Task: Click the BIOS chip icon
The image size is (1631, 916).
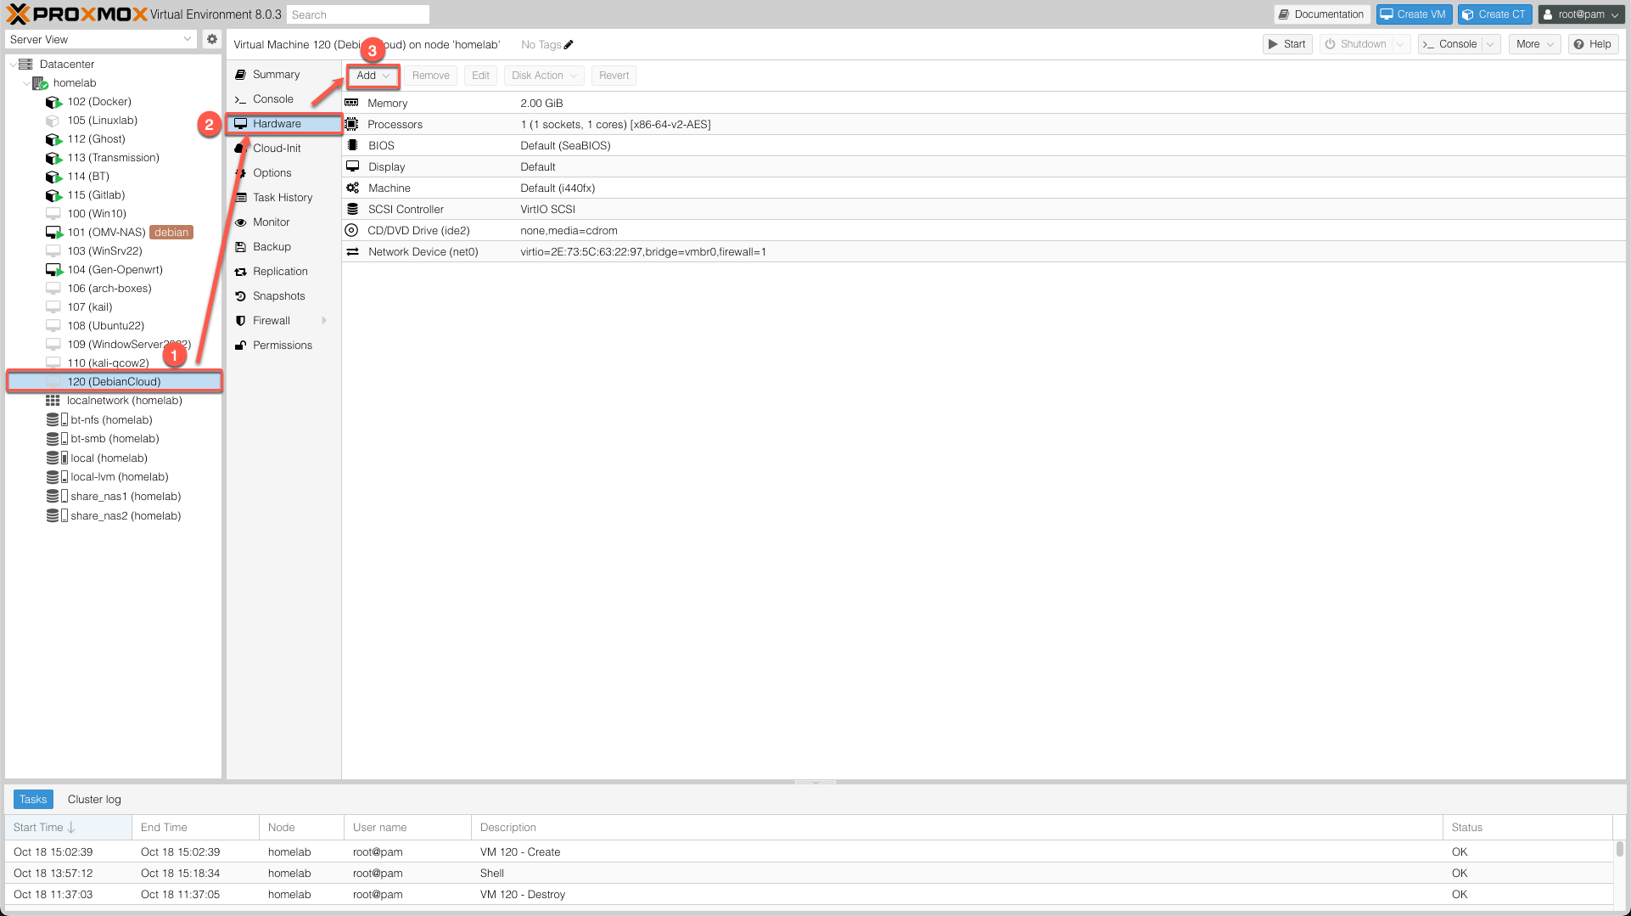Action: (352, 145)
